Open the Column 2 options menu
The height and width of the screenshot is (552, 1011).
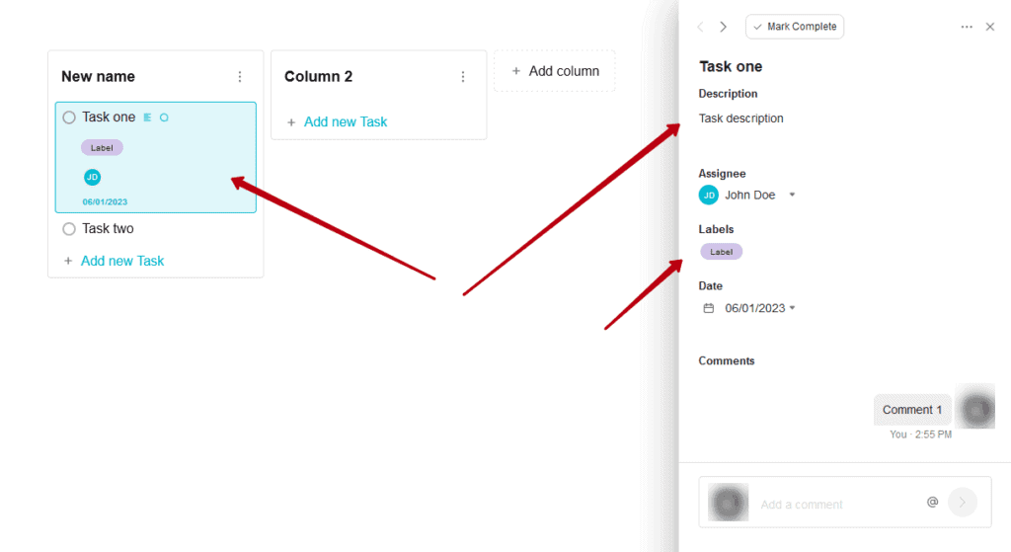pyautogui.click(x=463, y=77)
